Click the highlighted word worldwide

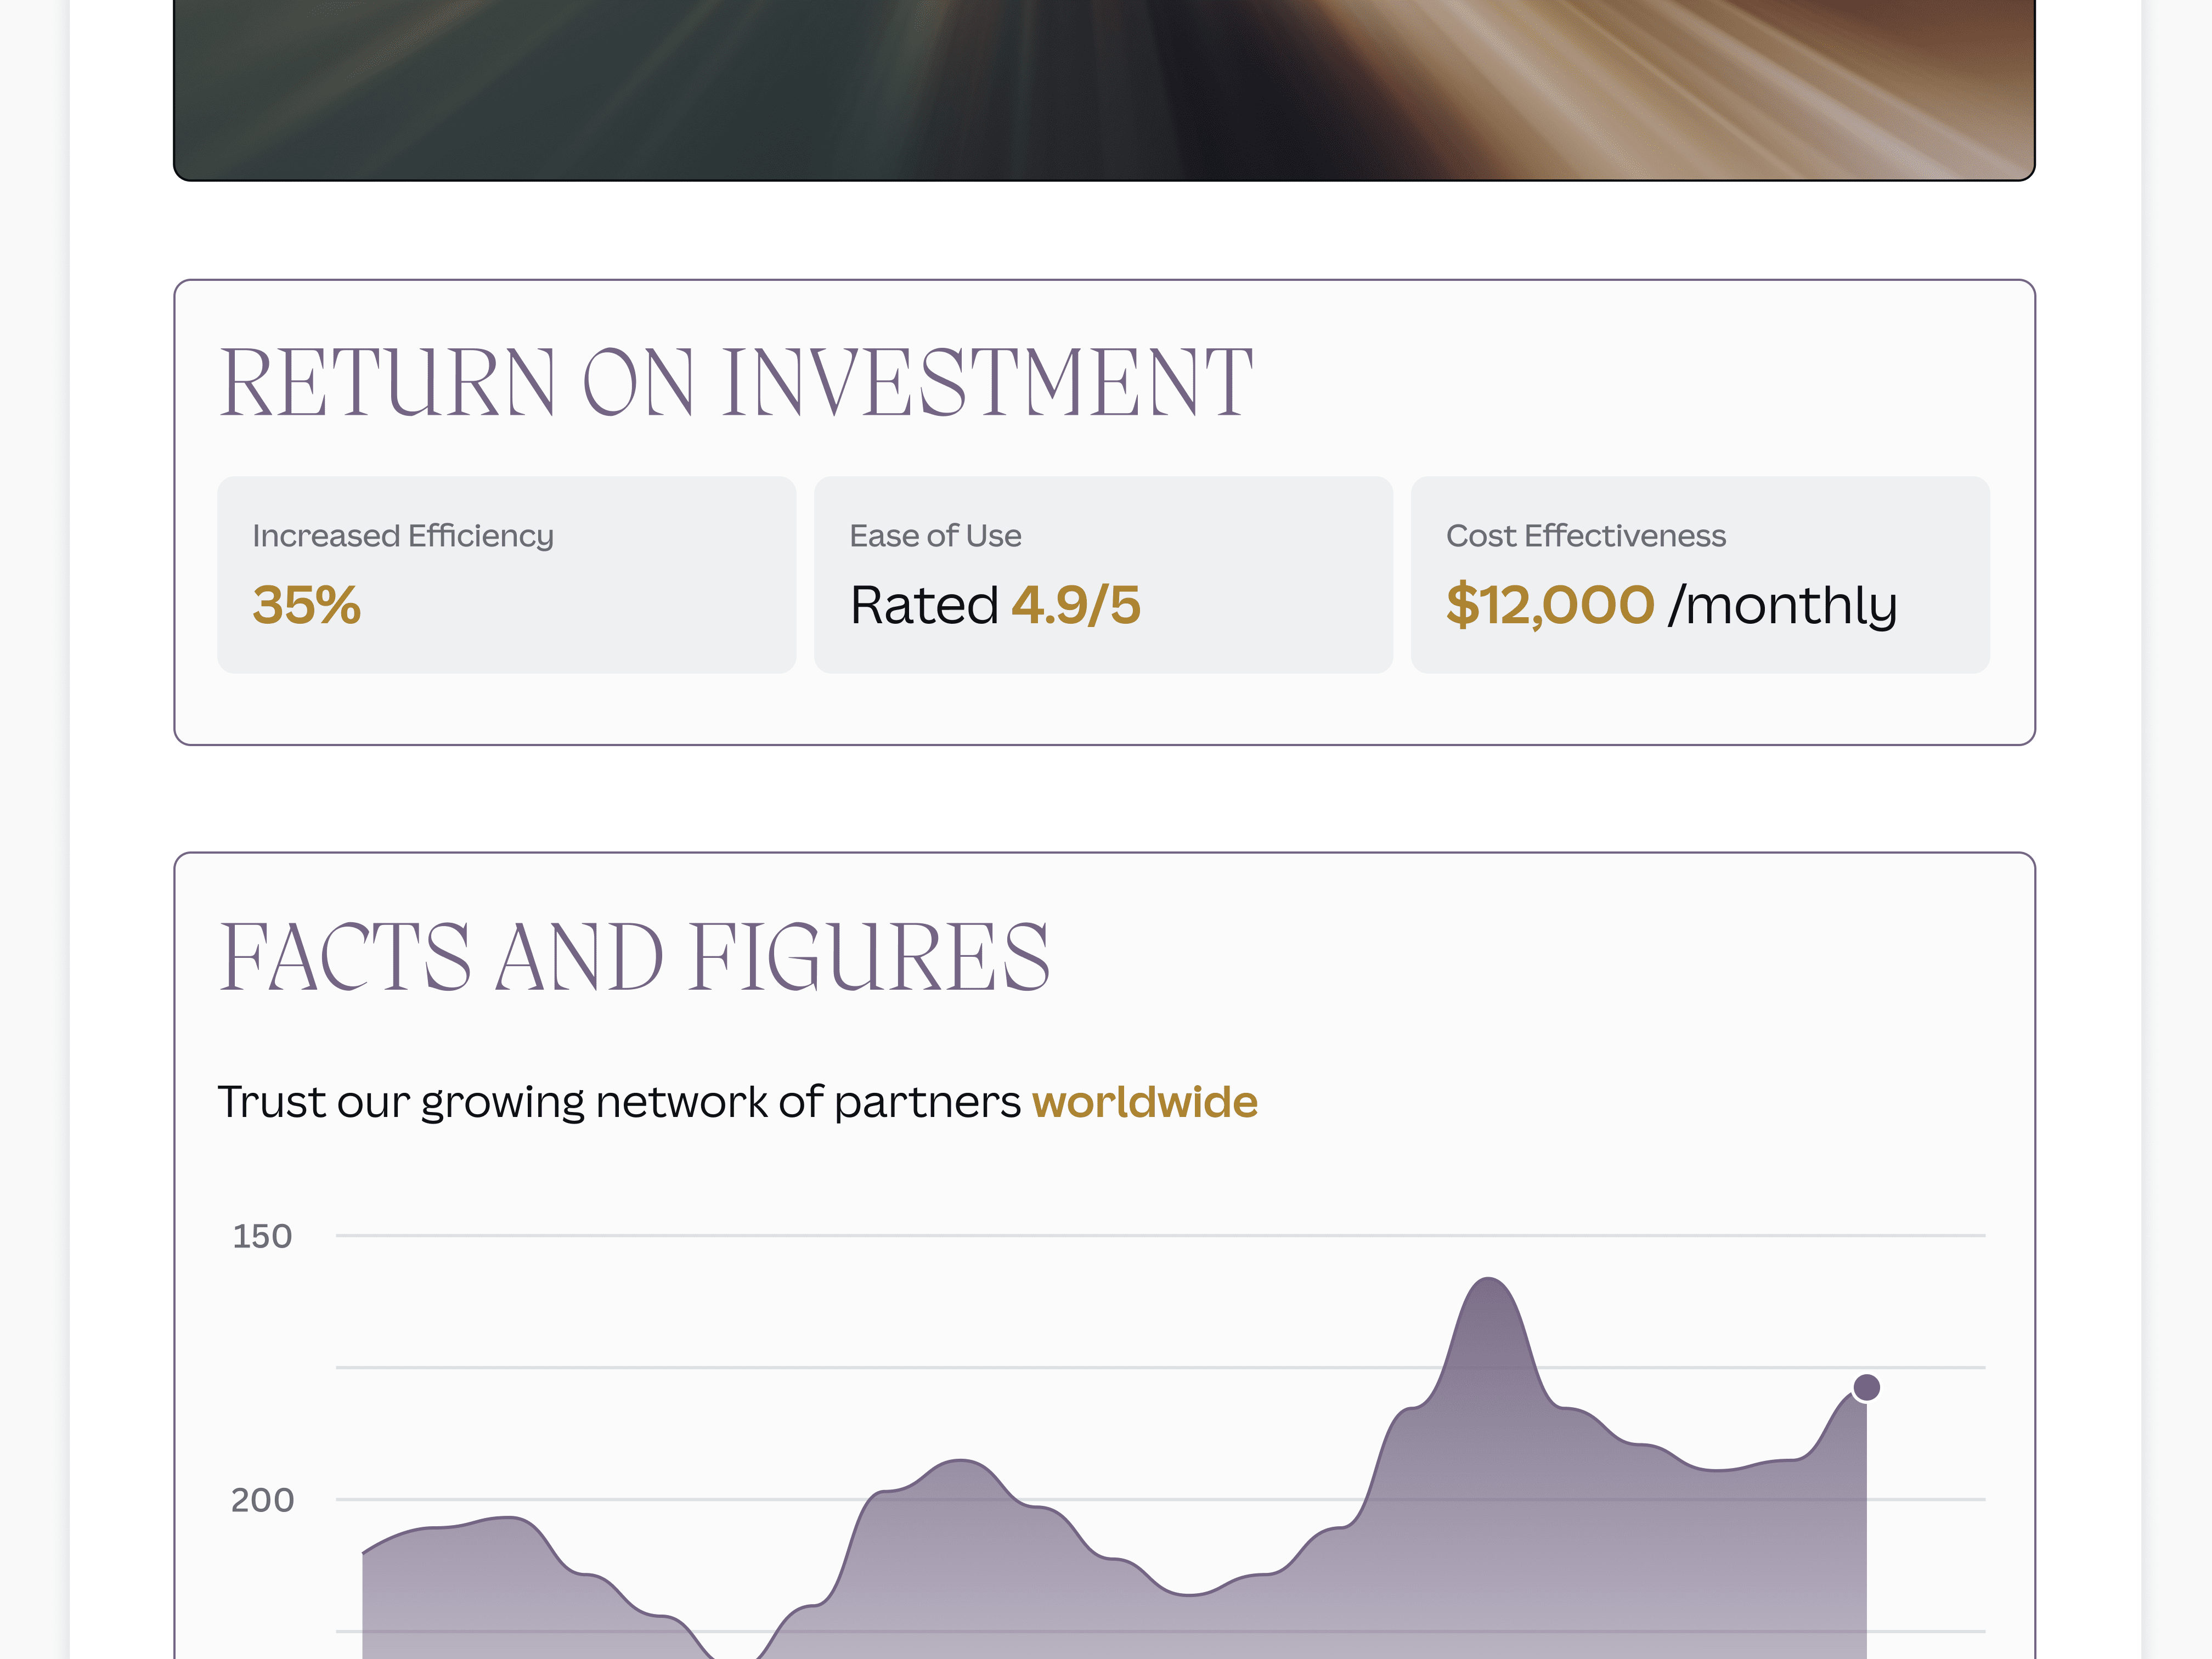1144,1102
